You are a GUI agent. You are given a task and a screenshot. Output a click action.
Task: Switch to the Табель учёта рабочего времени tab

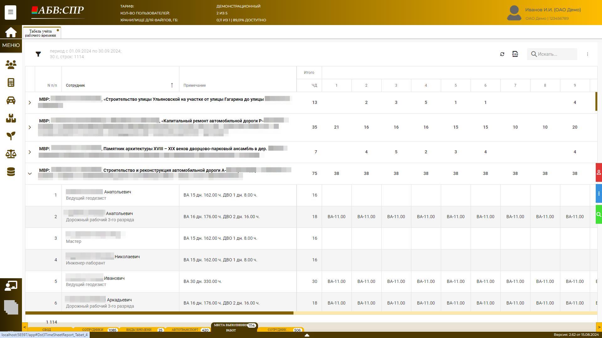coord(42,33)
